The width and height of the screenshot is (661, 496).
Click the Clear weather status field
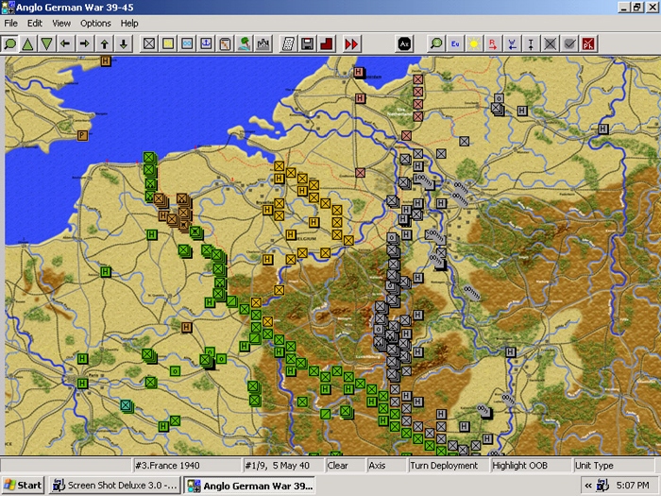click(345, 466)
